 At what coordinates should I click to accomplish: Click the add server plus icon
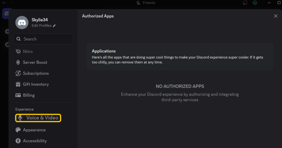7,31
